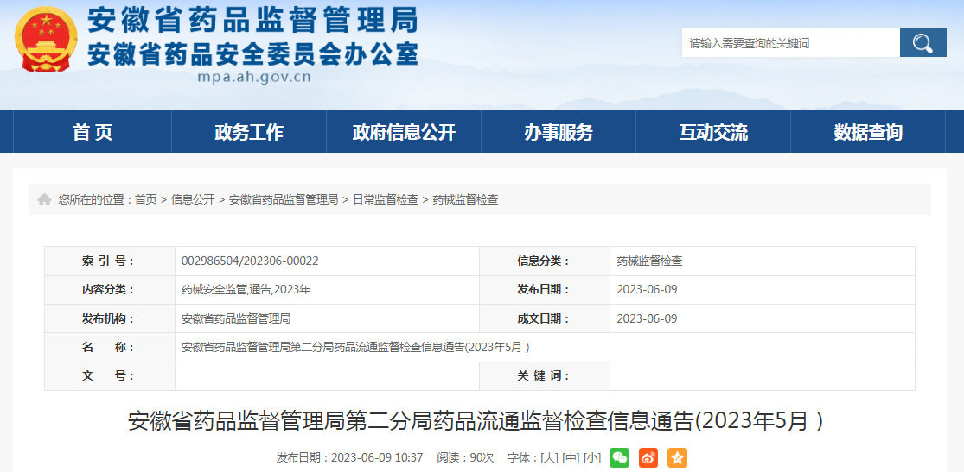Click the 发布机构 value 安徽省药品监督管理局
The height and width of the screenshot is (472, 964).
tap(236, 318)
